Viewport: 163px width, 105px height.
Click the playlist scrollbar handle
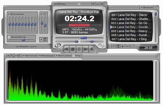[155, 14]
